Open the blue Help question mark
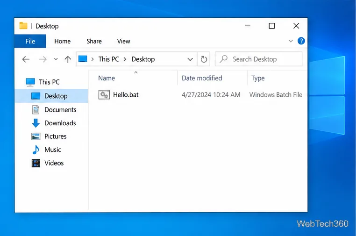This screenshot has height=236, width=356. tap(301, 41)
